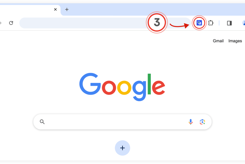Click the Google logo
Viewport: 245px width, 164px height.
pos(122,87)
